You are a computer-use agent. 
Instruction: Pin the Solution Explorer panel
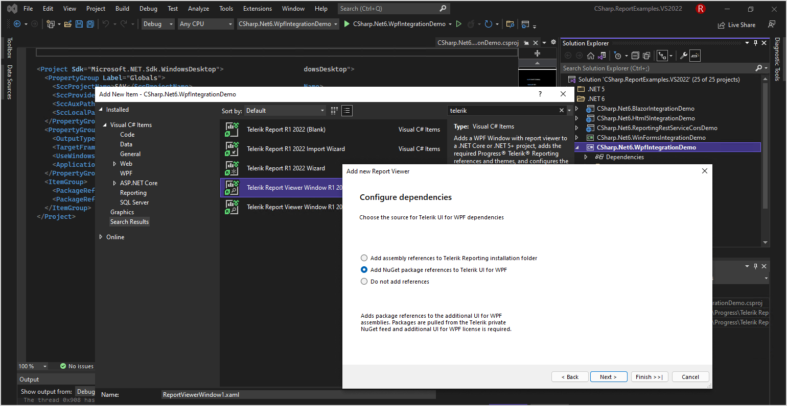tap(755, 43)
